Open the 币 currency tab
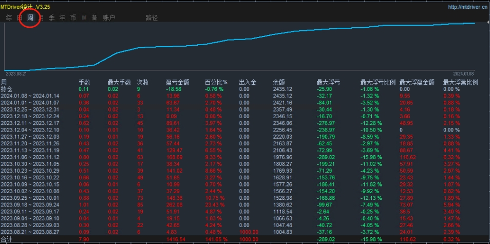This screenshot has width=490, height=244. 73,18
